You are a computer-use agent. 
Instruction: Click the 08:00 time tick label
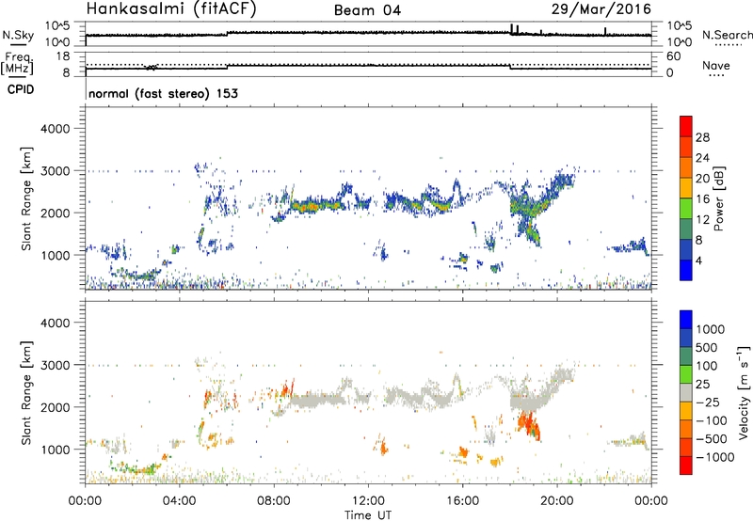coord(274,501)
